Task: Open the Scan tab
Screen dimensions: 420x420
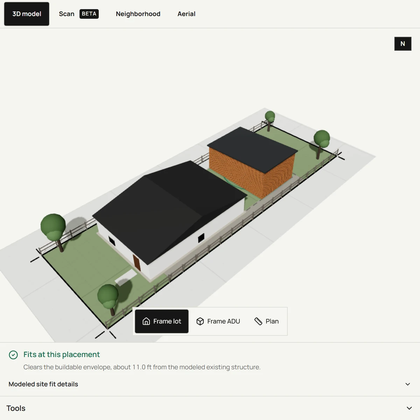Action: tap(79, 14)
